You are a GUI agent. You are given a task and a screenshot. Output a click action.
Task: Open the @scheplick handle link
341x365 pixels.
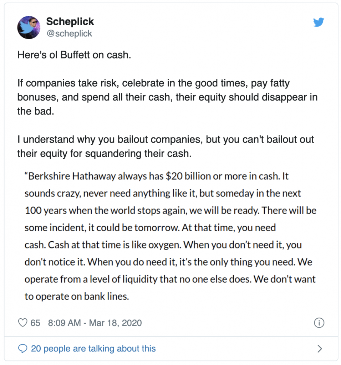click(69, 34)
